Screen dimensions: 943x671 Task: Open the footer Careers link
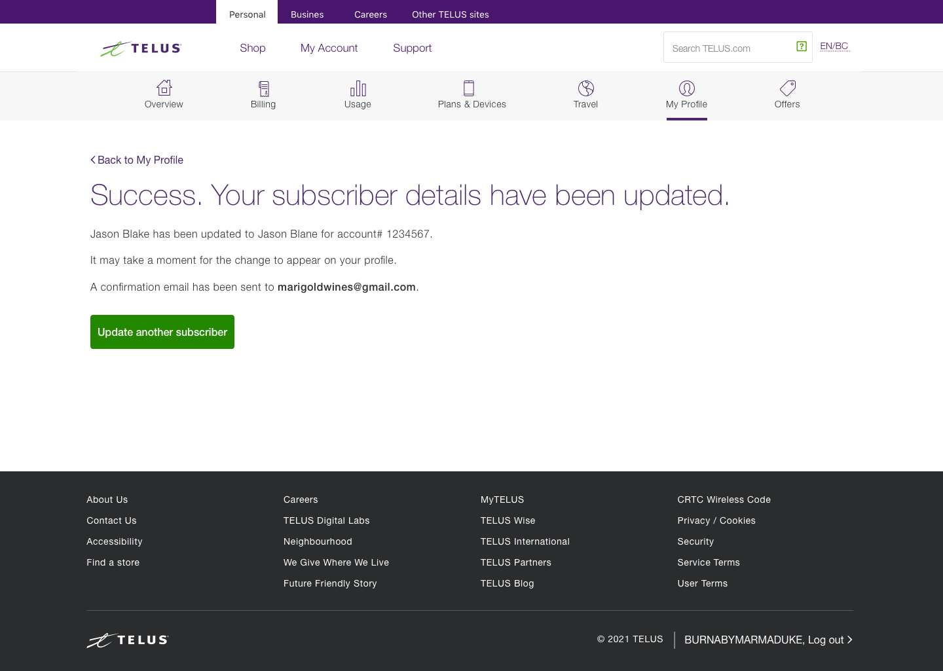[301, 499]
